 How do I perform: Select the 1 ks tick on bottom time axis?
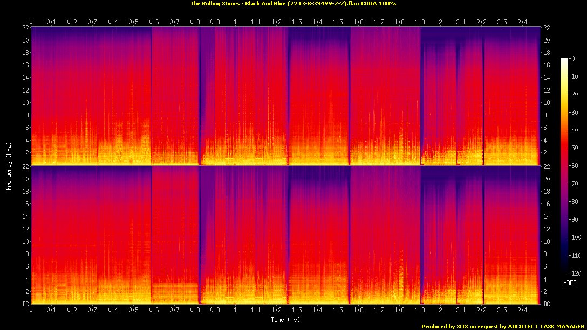235,311
